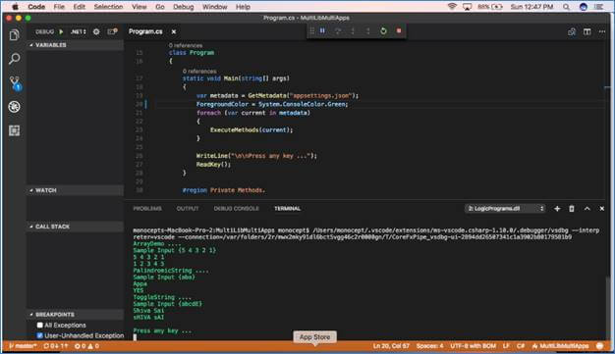615x354 pixels.
Task: Open the Explorer view in activity bar
Action: [x=14, y=35]
